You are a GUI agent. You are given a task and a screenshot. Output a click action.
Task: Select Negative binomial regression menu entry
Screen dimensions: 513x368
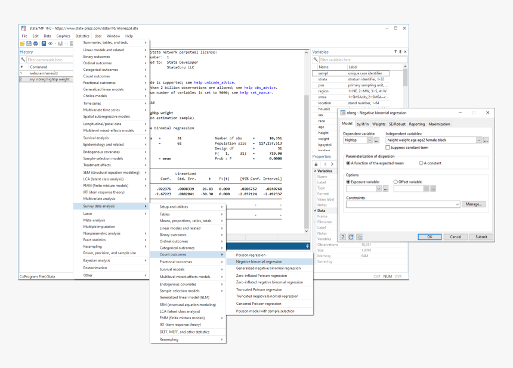click(259, 261)
